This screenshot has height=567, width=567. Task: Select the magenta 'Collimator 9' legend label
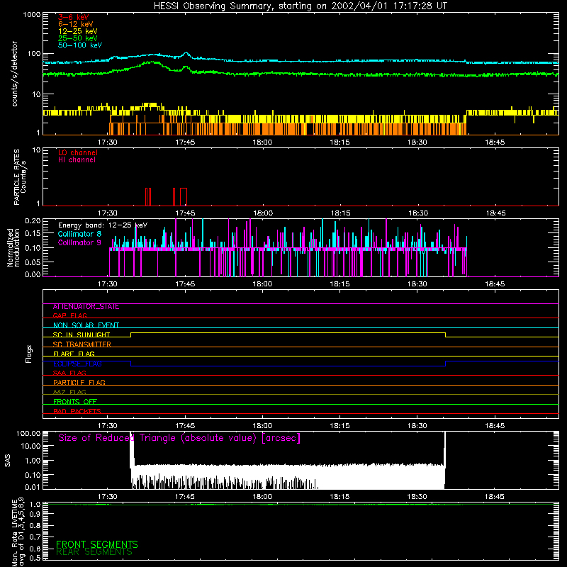coord(79,242)
